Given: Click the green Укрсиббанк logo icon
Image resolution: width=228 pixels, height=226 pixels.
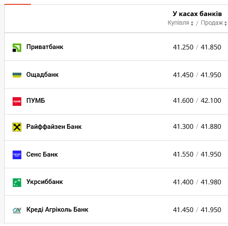Looking at the screenshot, I should coord(17,183).
